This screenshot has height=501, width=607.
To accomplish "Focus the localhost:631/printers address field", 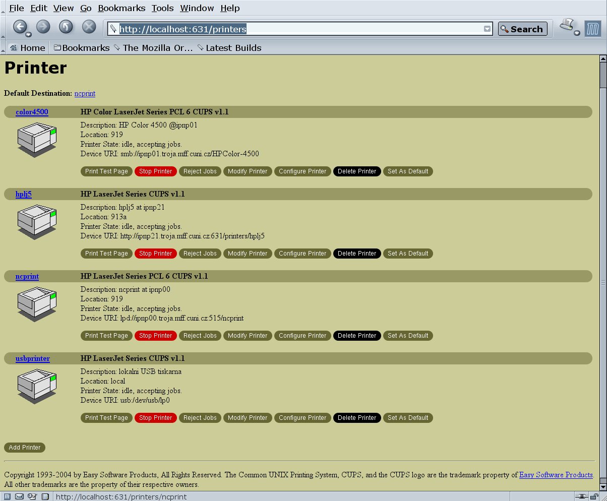I will pyautogui.click(x=300, y=29).
